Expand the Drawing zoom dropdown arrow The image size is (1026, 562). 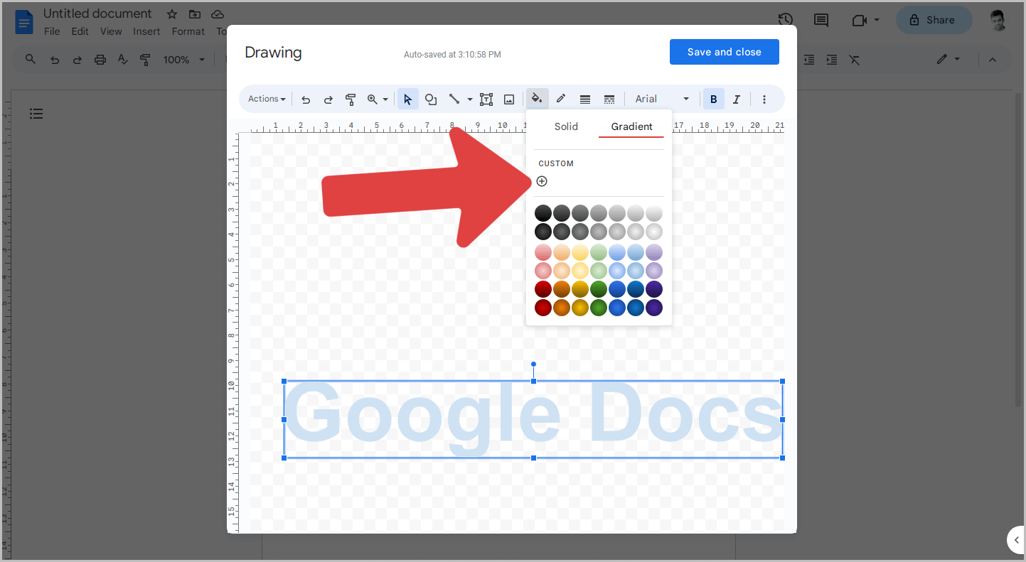385,99
